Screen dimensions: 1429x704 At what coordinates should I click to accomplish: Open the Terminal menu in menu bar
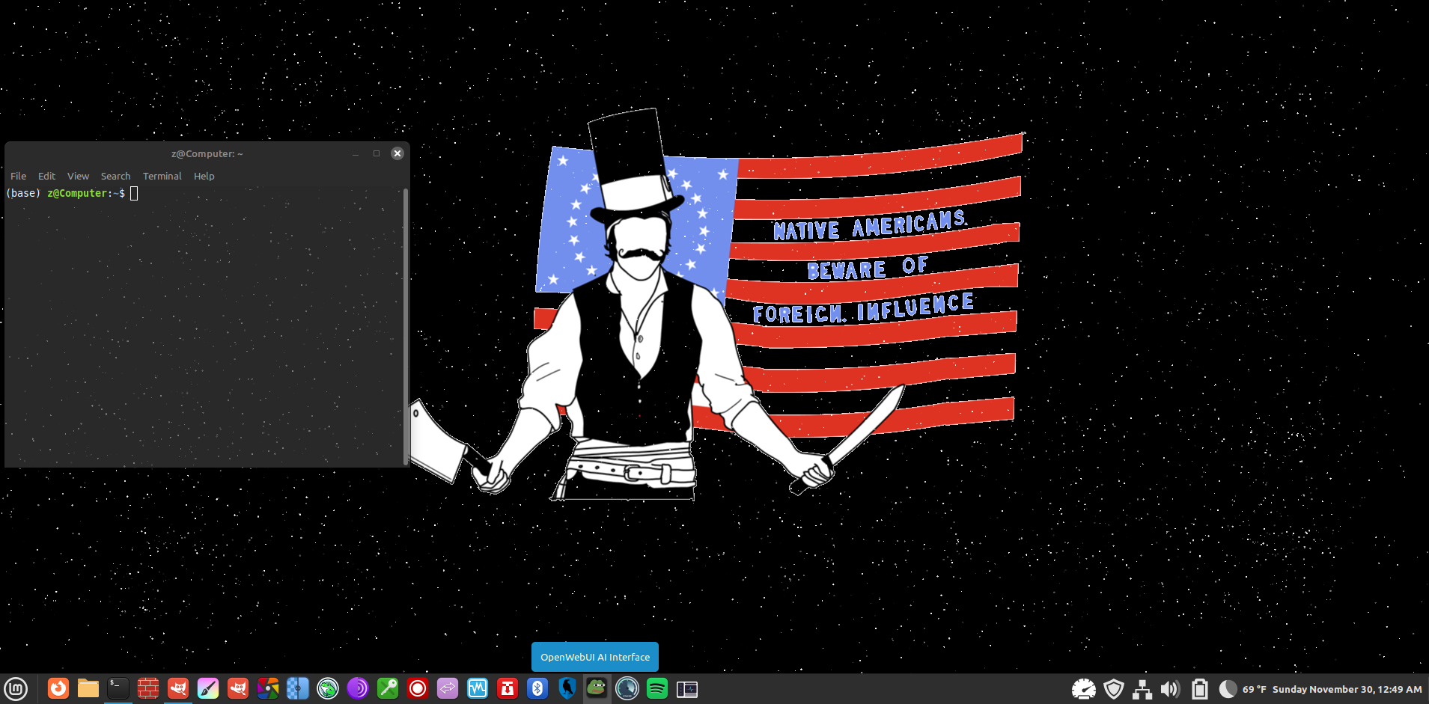point(162,176)
